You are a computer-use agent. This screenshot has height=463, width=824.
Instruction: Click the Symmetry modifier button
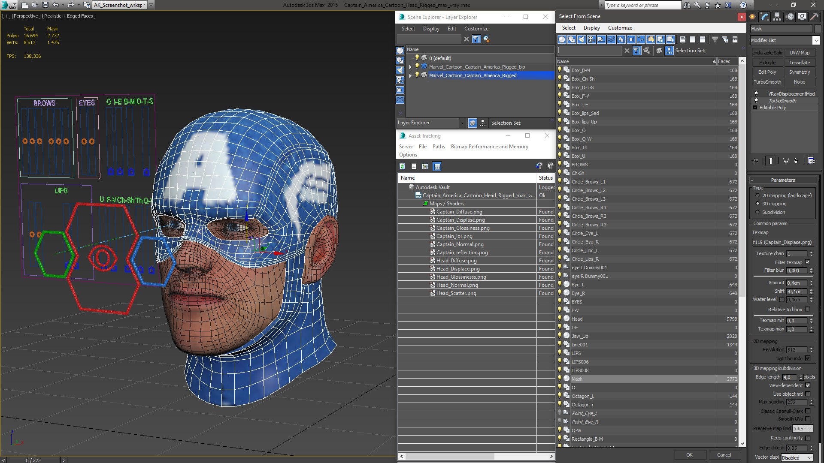pos(800,72)
